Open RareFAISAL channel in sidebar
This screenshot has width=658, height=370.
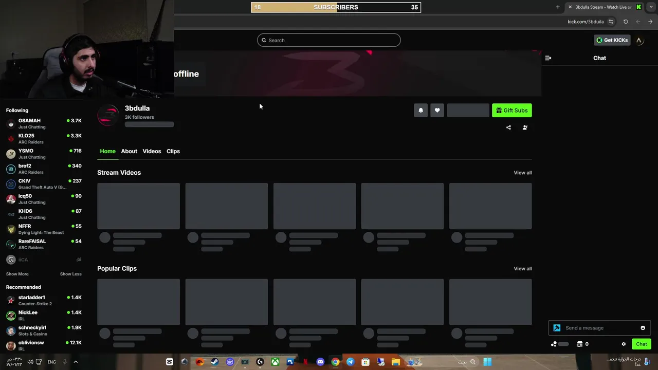coord(44,244)
